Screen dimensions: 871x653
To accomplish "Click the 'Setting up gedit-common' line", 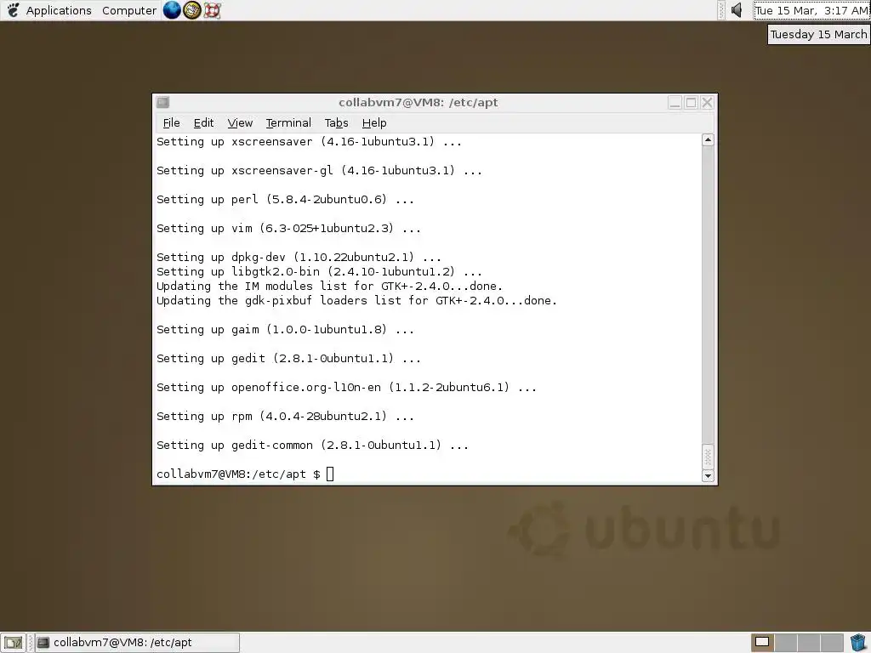I will (312, 445).
